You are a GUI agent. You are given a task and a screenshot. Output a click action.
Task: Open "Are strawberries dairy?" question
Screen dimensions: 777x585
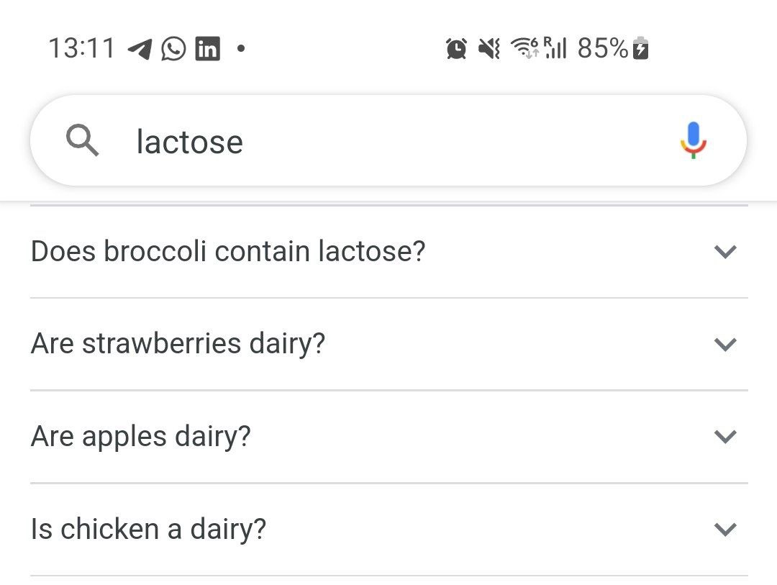pos(178,344)
